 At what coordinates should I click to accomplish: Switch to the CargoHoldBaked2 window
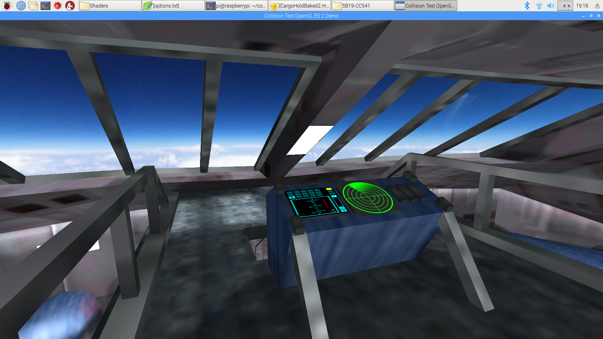click(x=299, y=6)
